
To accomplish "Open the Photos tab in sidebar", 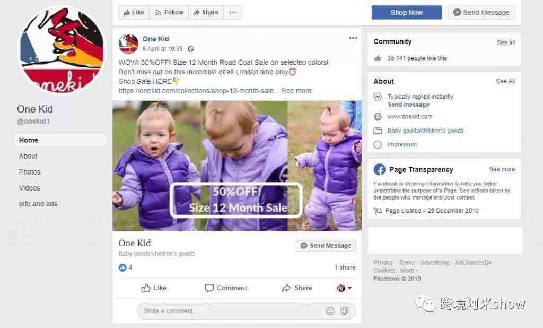I will 30,172.
